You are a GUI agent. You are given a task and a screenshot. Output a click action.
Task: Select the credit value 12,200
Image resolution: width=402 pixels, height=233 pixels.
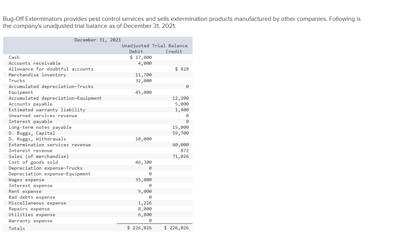(x=181, y=98)
